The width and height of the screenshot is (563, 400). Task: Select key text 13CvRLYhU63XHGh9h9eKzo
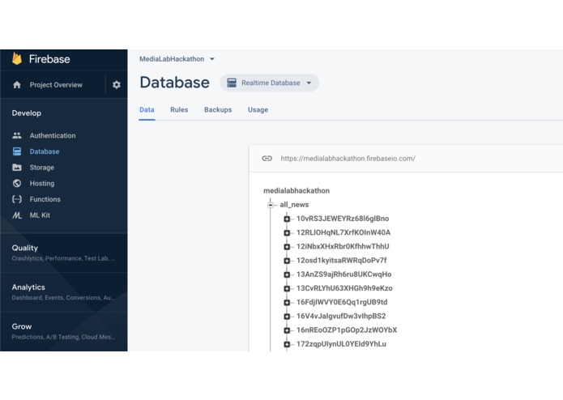(345, 288)
